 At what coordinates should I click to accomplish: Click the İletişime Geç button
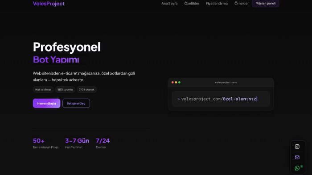(76, 103)
